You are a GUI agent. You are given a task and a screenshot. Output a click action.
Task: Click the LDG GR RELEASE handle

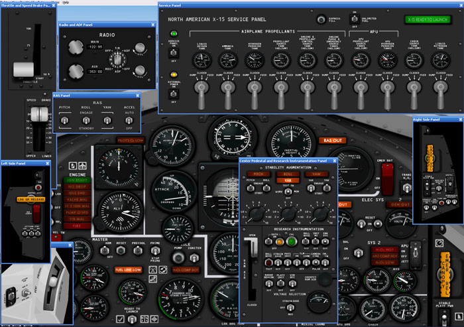click(x=30, y=199)
